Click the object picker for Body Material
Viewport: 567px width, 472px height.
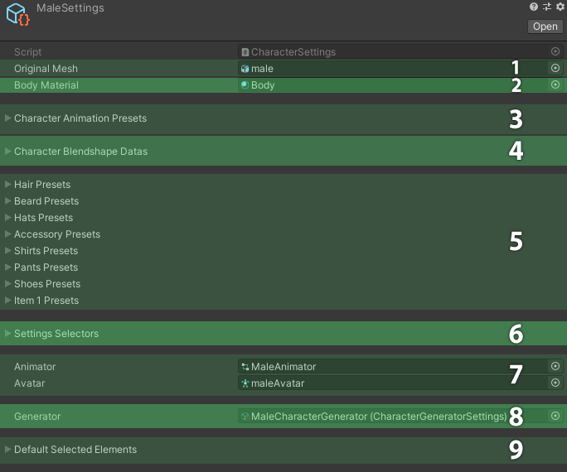click(555, 84)
